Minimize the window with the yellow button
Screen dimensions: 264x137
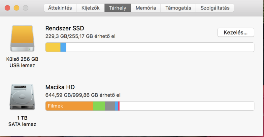pos(16,8)
